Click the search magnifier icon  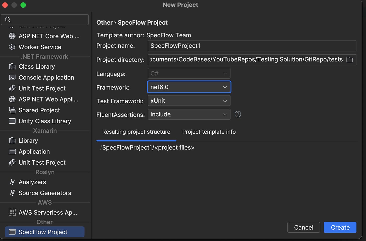(x=8, y=20)
